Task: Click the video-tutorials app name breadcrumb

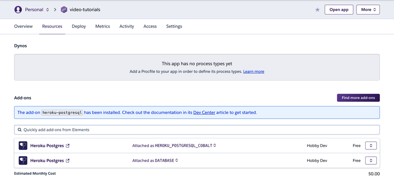Action: (x=85, y=10)
